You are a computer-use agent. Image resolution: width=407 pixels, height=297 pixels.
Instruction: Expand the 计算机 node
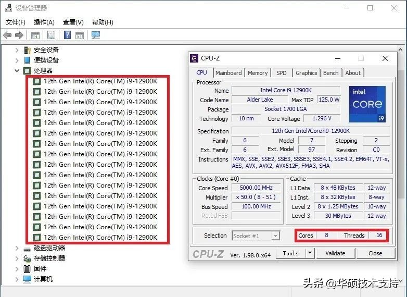click(17, 279)
